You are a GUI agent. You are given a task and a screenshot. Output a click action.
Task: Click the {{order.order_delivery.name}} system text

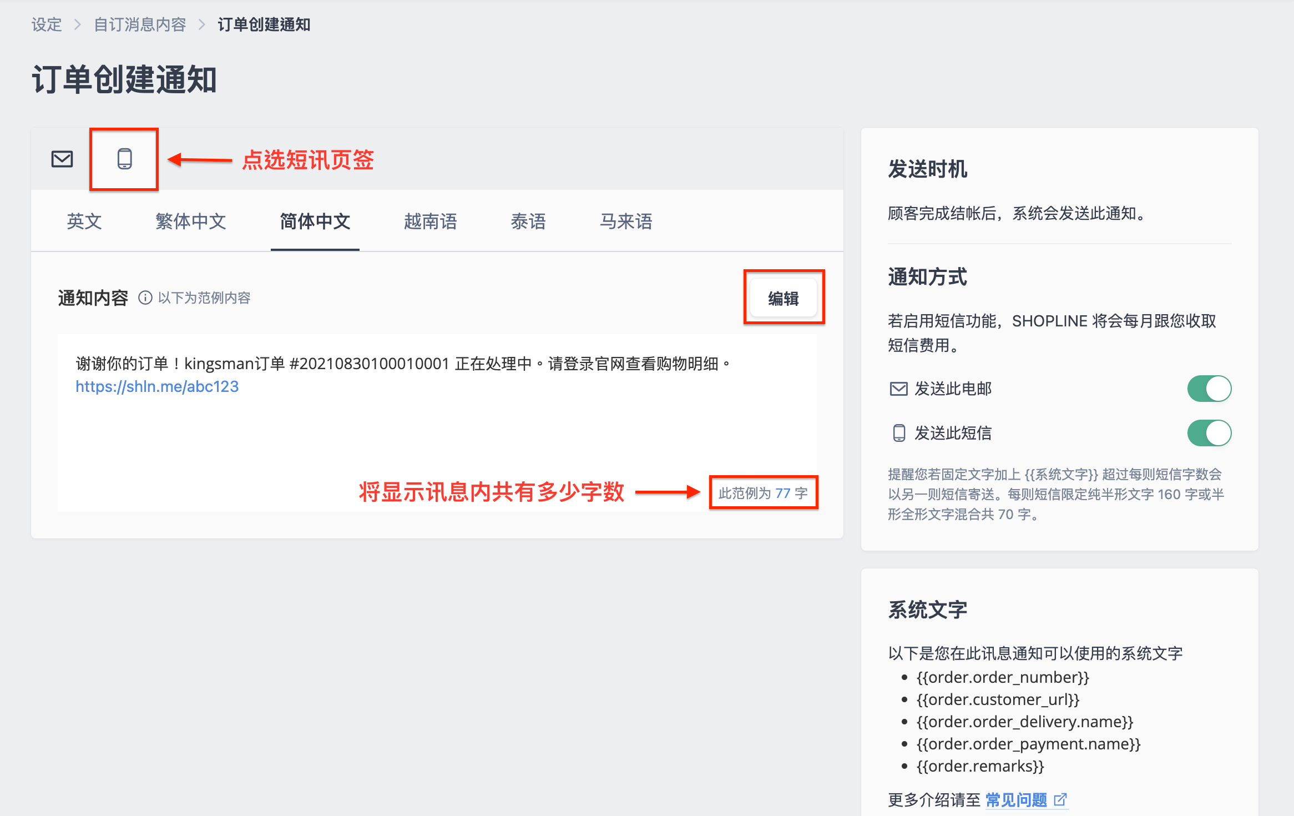point(1025,722)
